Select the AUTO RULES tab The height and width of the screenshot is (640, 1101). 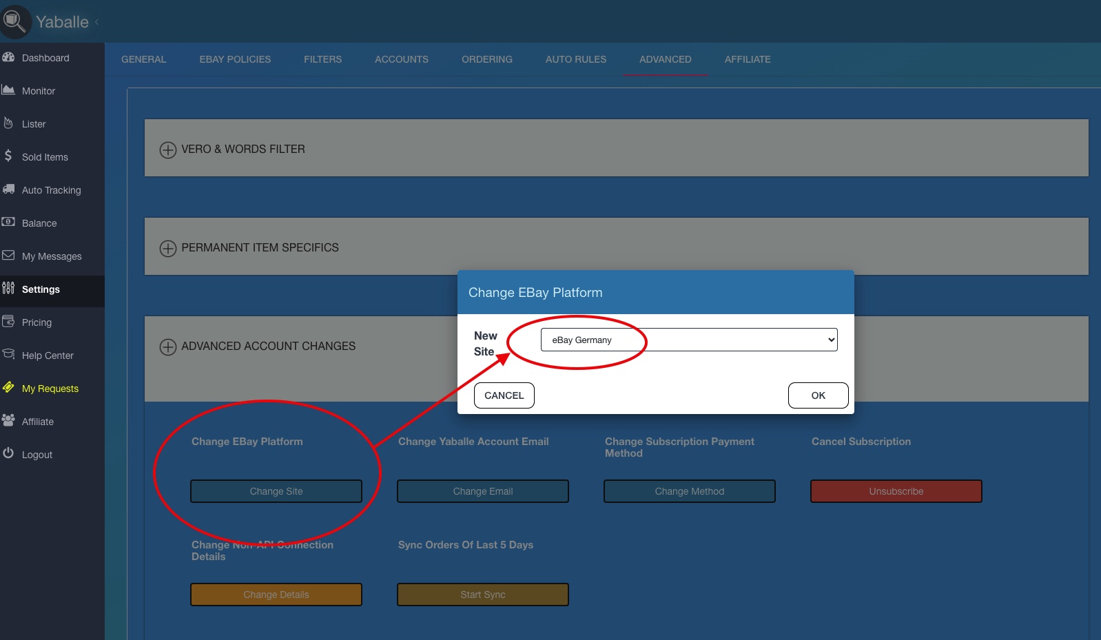pyautogui.click(x=576, y=59)
